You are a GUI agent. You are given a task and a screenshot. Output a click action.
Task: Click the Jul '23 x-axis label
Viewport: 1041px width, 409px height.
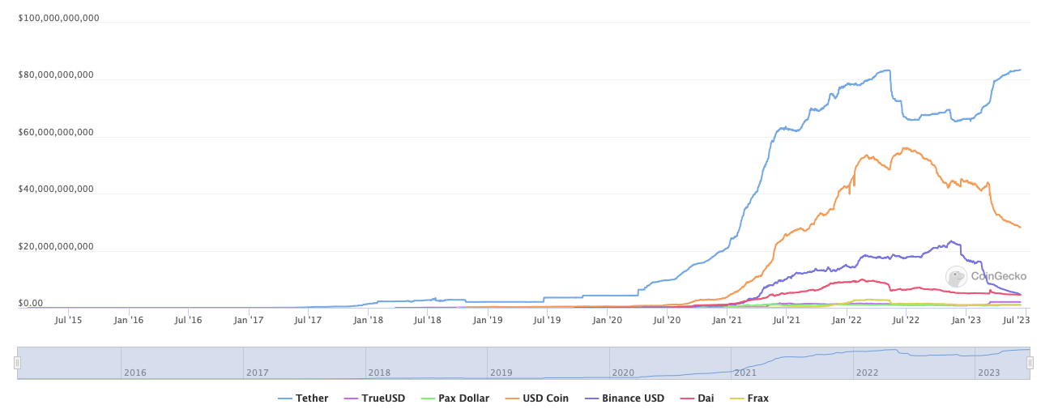[1016, 320]
